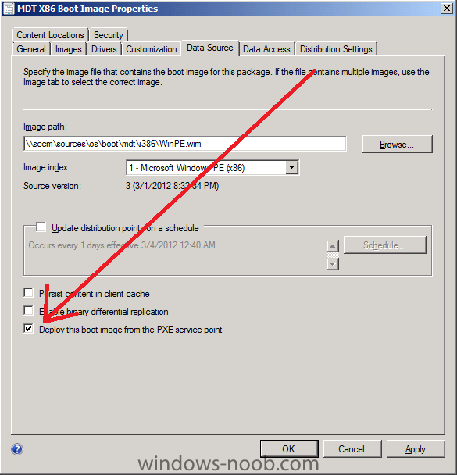Switch to the Data Access tab
The image size is (457, 475).
coord(266,49)
